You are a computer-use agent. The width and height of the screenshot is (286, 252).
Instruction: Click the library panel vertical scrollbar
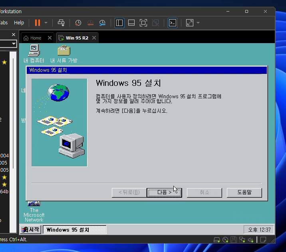13,113
